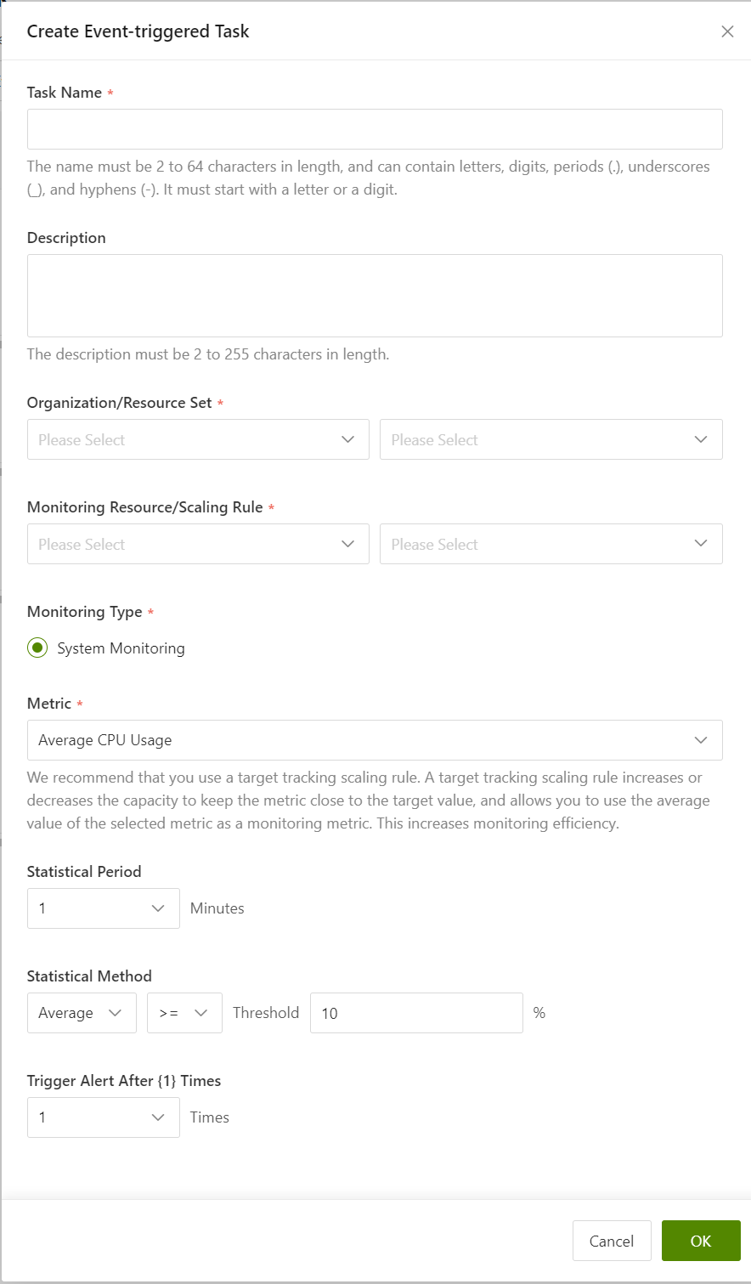Open the Organization dropdown
The height and width of the screenshot is (1284, 751).
(198, 439)
